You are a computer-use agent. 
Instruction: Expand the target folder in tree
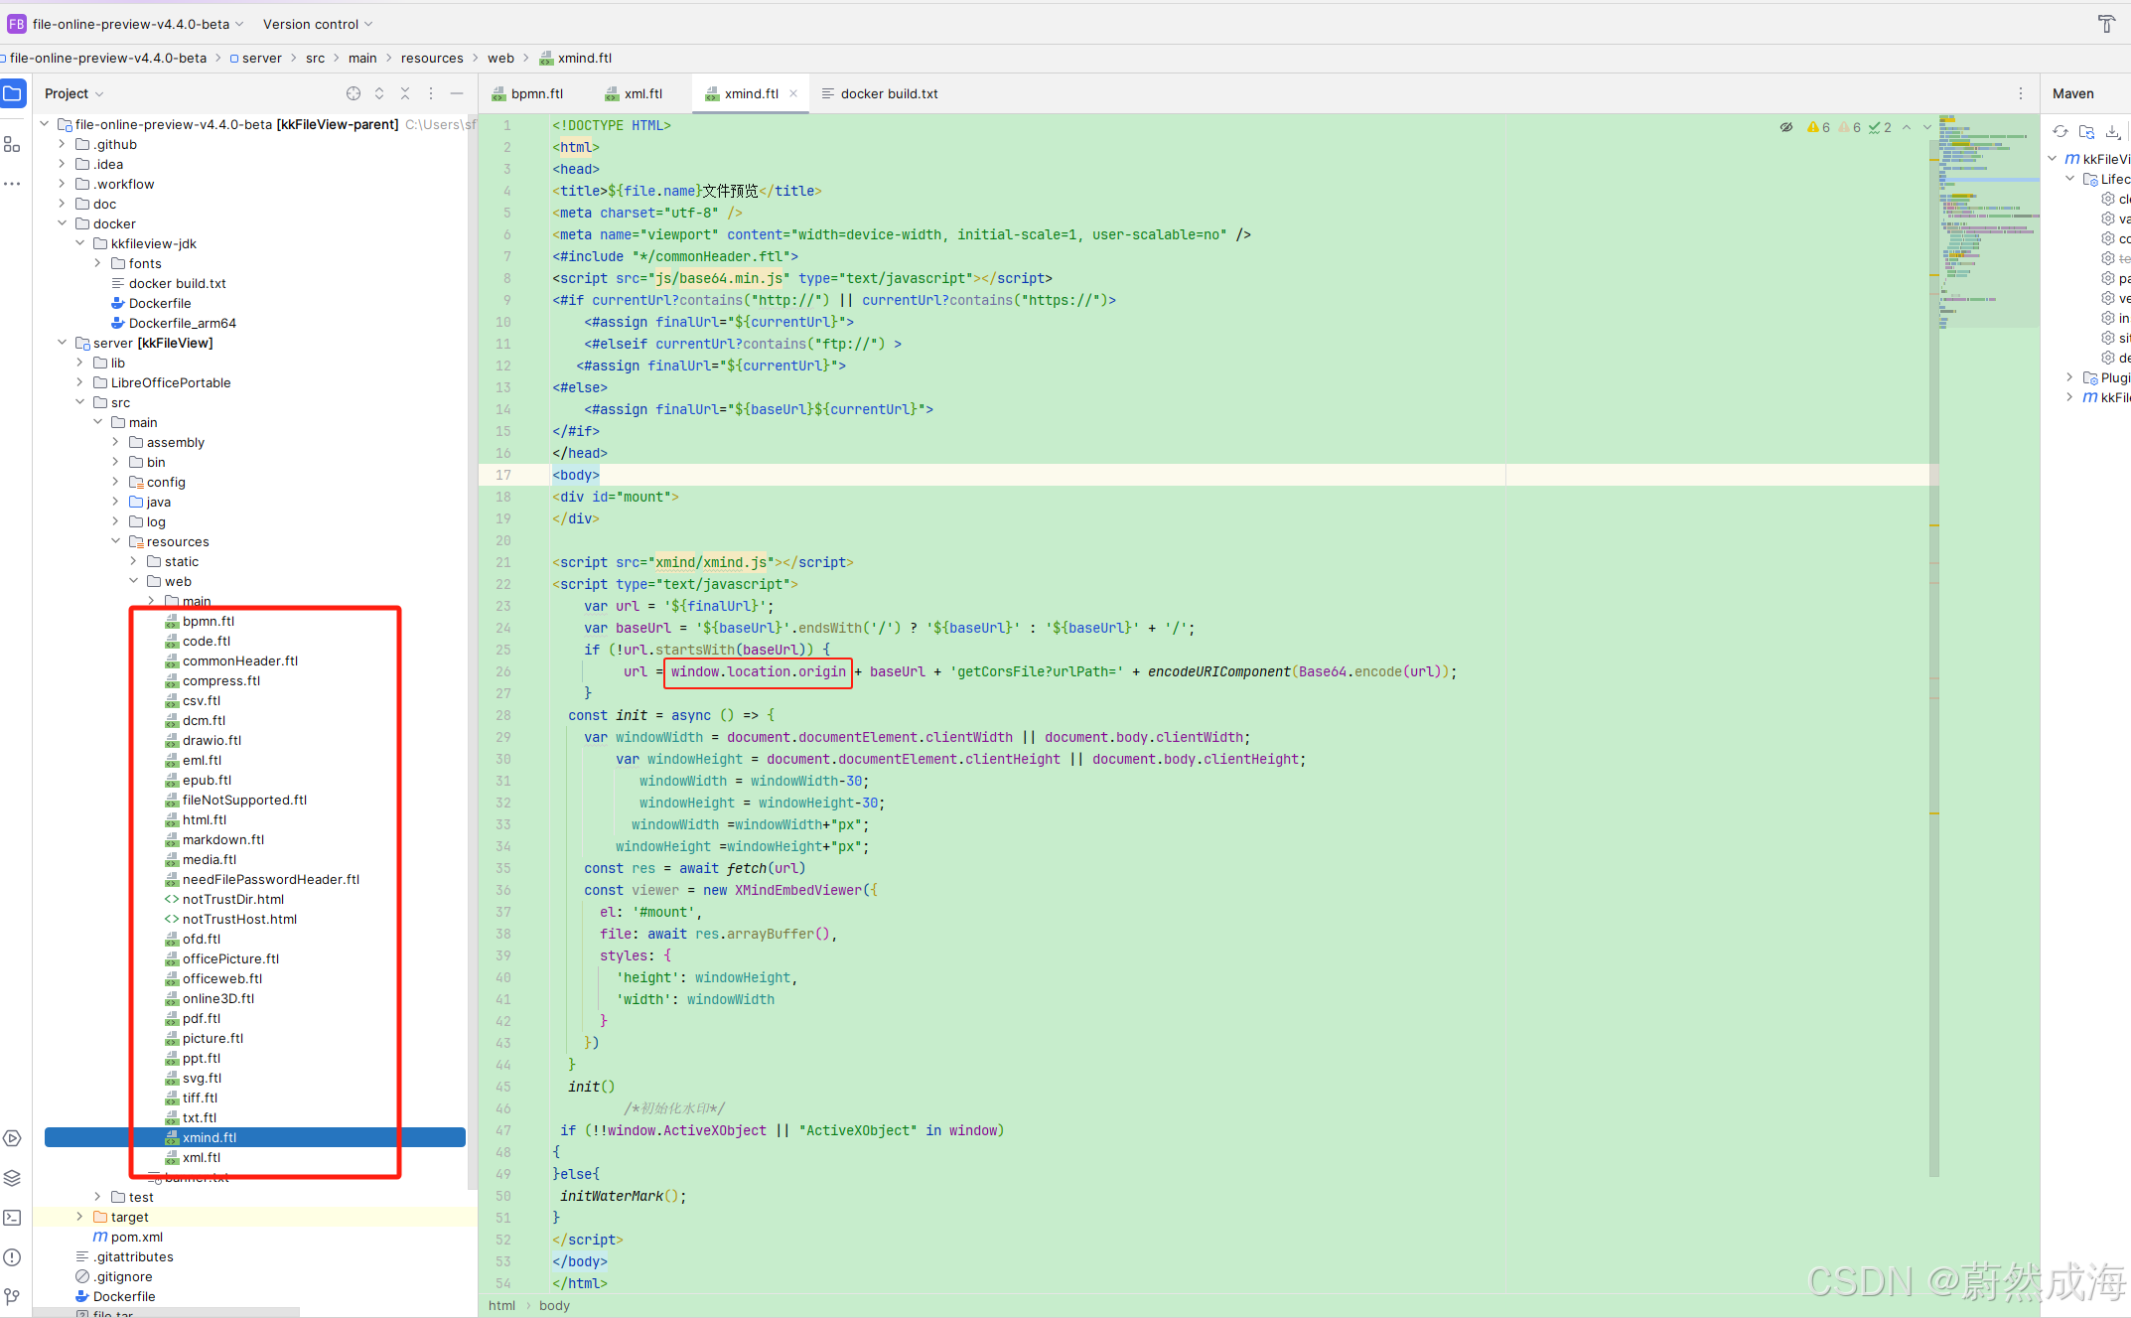79,1217
